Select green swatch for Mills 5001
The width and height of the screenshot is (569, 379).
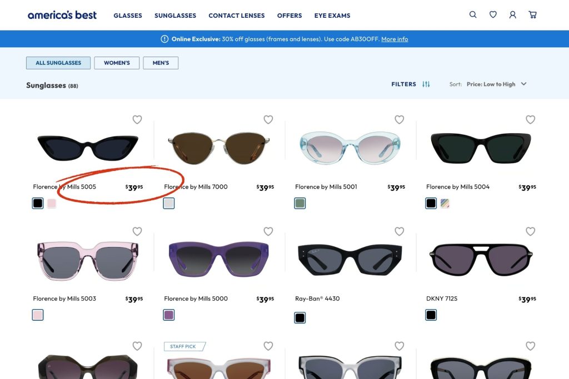[300, 203]
